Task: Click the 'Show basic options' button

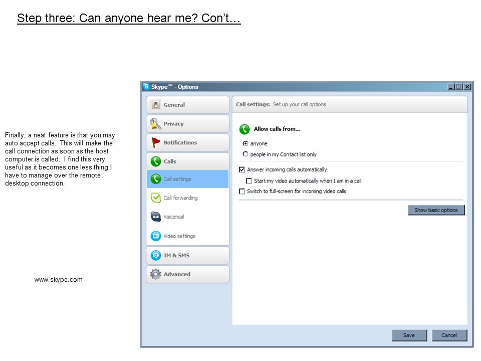Action: [436, 210]
